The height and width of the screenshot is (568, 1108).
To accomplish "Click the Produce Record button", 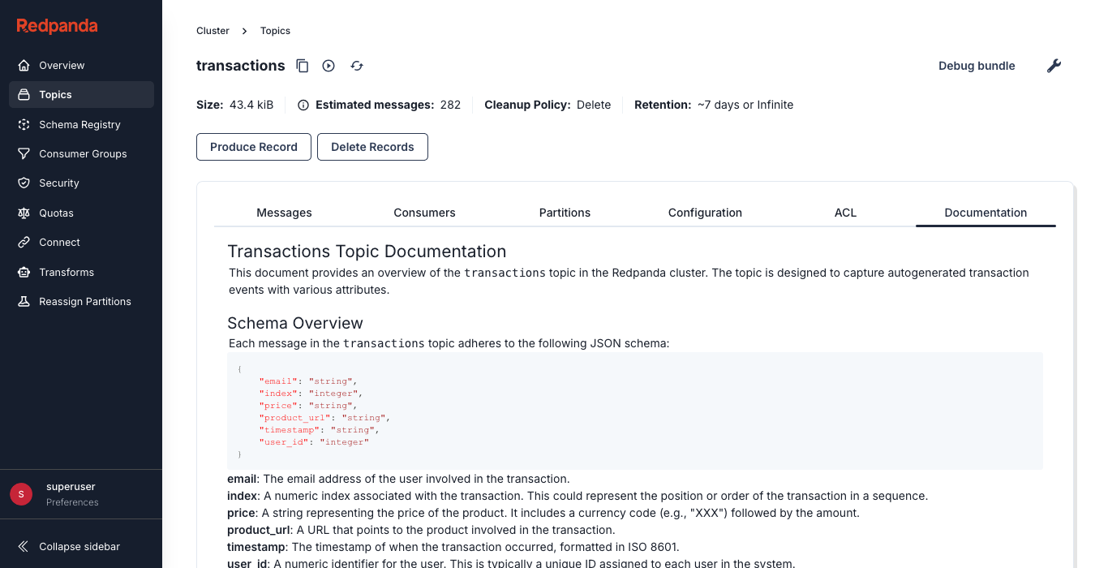I will point(253,147).
